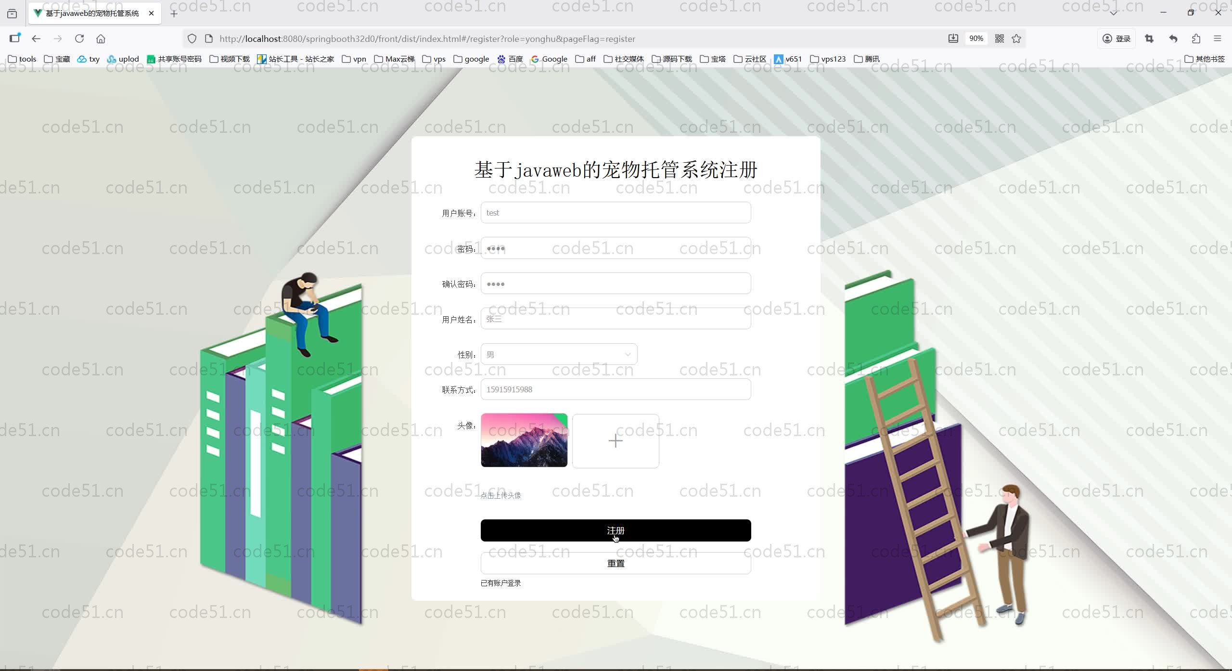
Task: Click the back navigation arrow
Action: pos(36,39)
